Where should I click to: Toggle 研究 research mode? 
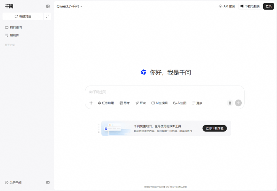point(141,103)
